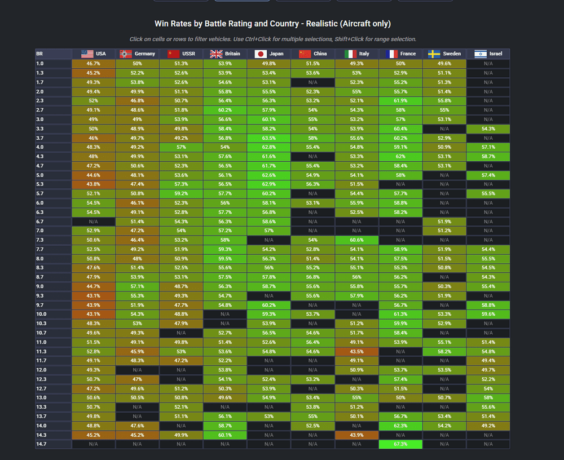This screenshot has width=564, height=460.
Task: Click France's 67.3% cell at BR 14.7
Action: (400, 444)
